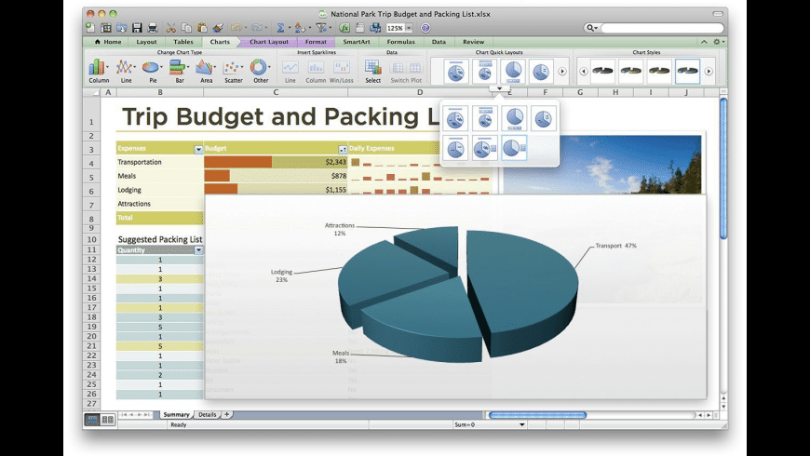Redo with the toolbar Redo icon

point(257,28)
